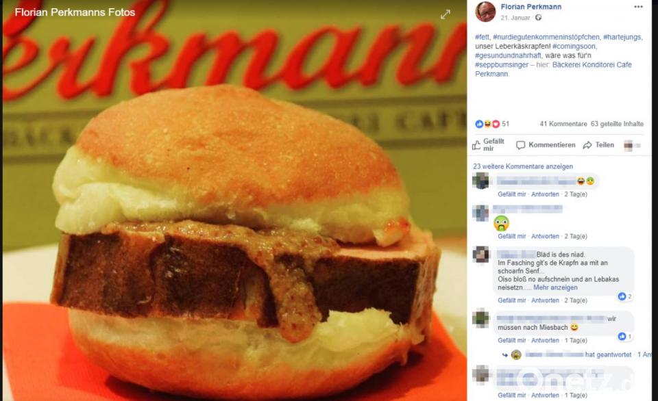Click the 63 geteilte Inhalte count
Viewport: 658px width, 401px height.
point(617,124)
